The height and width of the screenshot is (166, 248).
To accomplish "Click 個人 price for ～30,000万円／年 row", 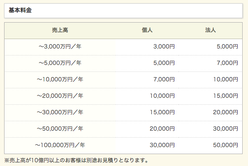I will (162, 112).
